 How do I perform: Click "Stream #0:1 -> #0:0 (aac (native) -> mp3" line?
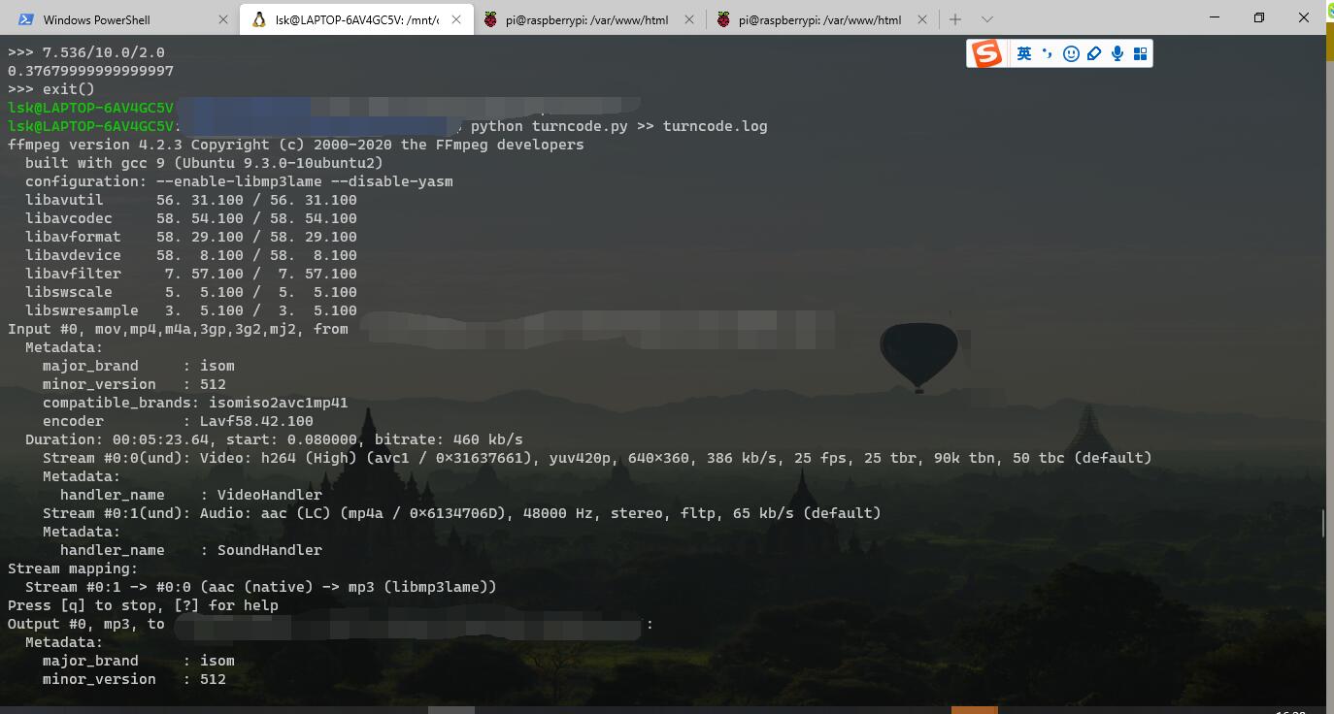[x=261, y=587]
